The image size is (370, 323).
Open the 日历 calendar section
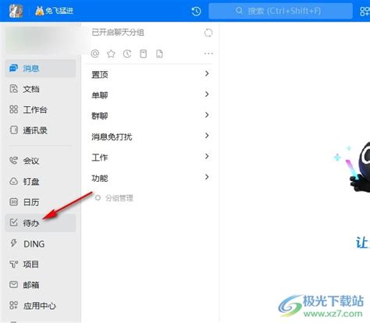click(41, 202)
